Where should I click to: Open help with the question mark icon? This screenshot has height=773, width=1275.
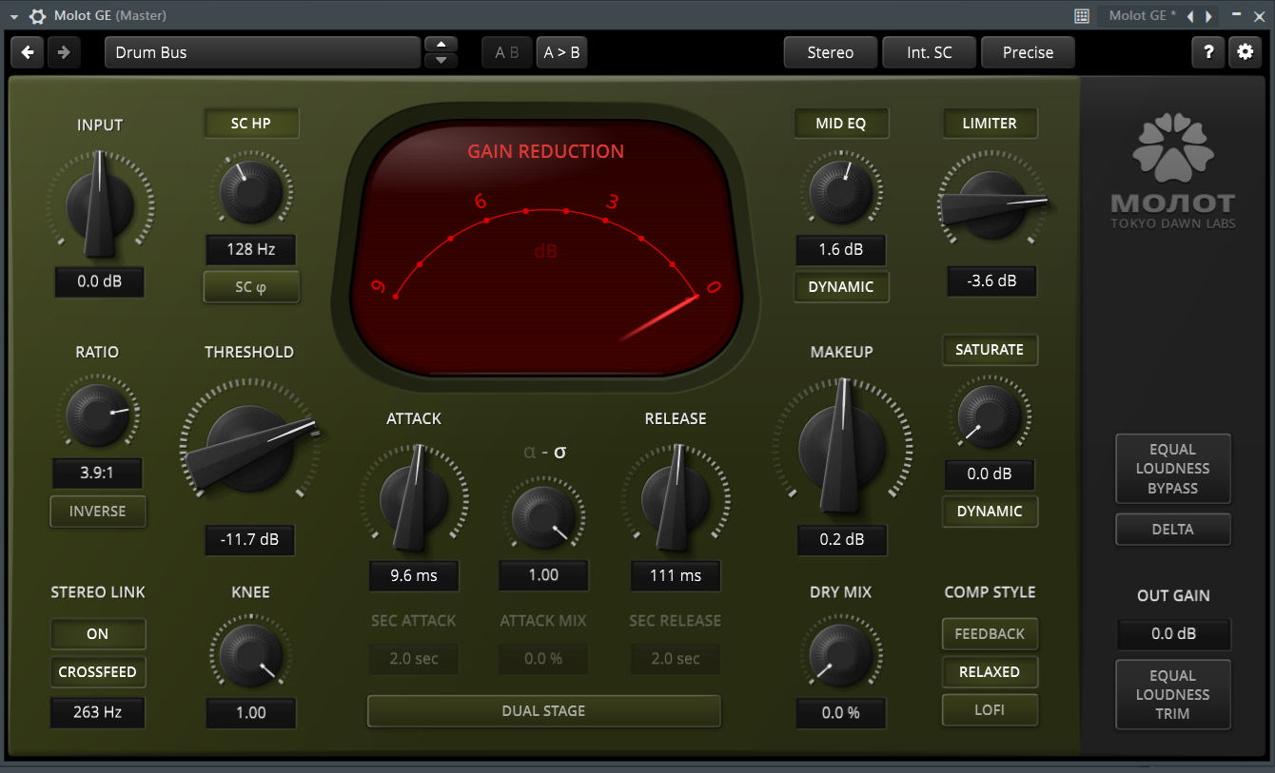coord(1207,52)
